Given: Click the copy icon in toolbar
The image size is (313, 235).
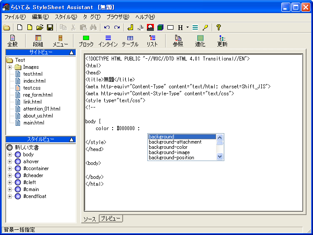Looking at the screenshot, I should 63,27.
